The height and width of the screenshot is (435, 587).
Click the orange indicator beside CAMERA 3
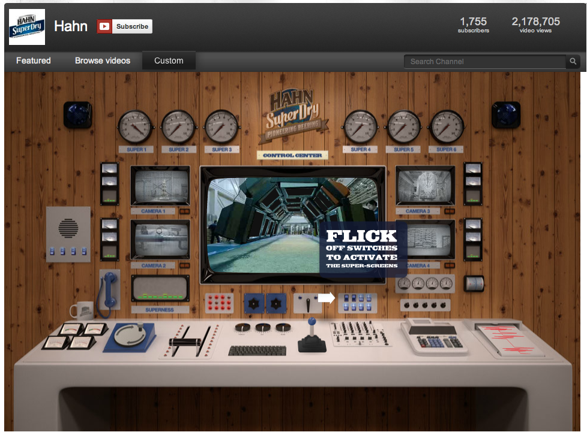450,212
